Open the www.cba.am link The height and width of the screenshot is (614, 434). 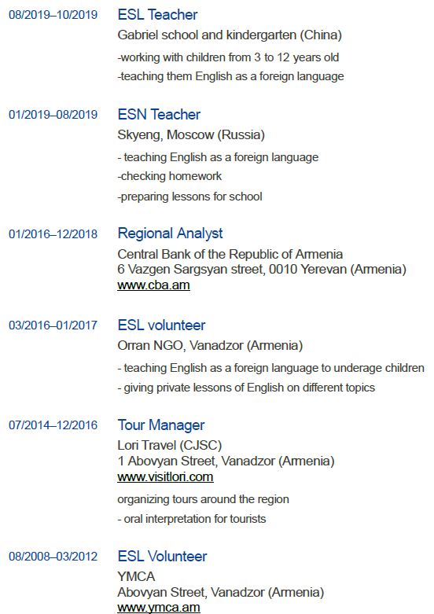(x=153, y=285)
